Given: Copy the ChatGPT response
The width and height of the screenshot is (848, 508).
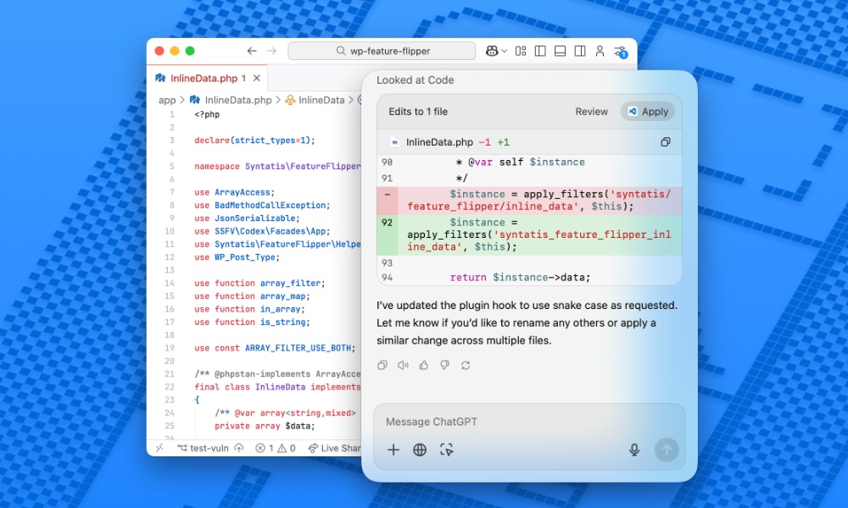Looking at the screenshot, I should (382, 366).
